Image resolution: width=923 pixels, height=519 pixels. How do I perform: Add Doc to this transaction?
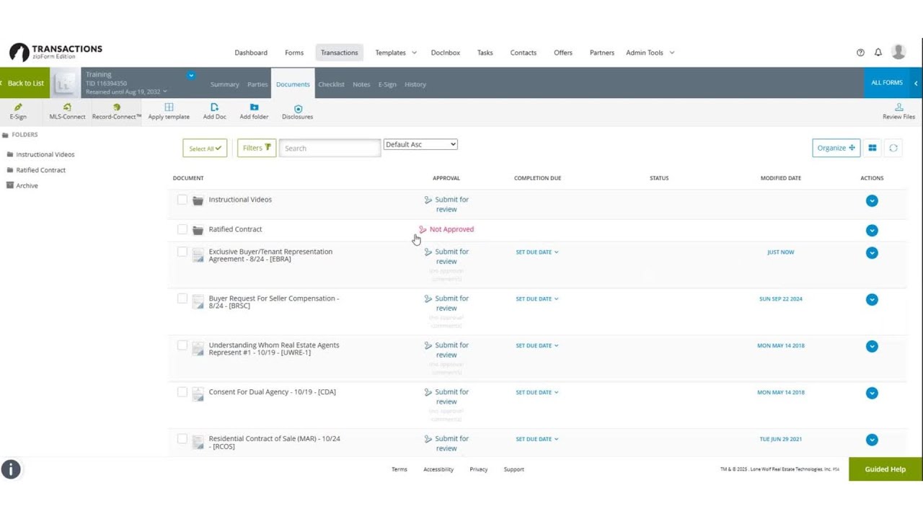[x=214, y=111]
